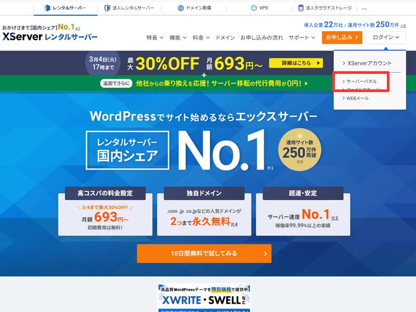Click the .com .jp .co.jpなどの人気ドメインが text
The image size is (416, 312).
pyautogui.click(x=204, y=211)
